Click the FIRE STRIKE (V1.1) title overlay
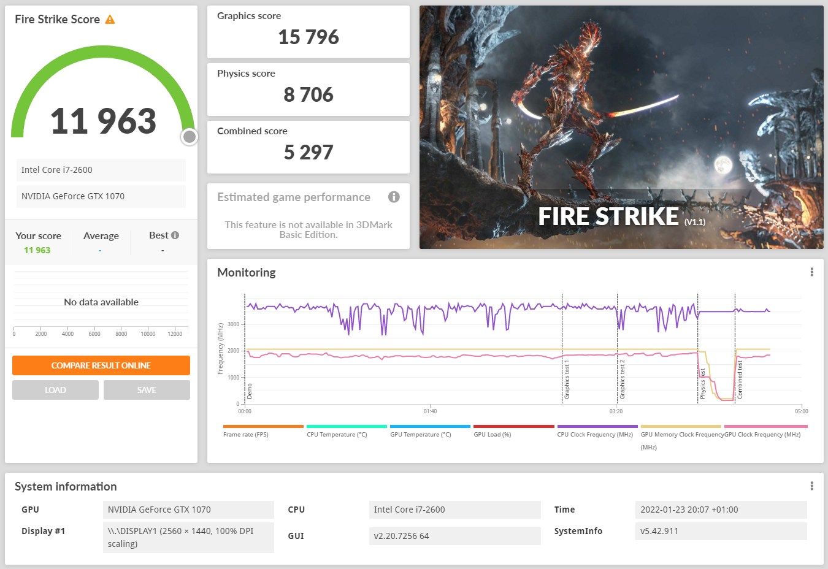 tap(621, 216)
